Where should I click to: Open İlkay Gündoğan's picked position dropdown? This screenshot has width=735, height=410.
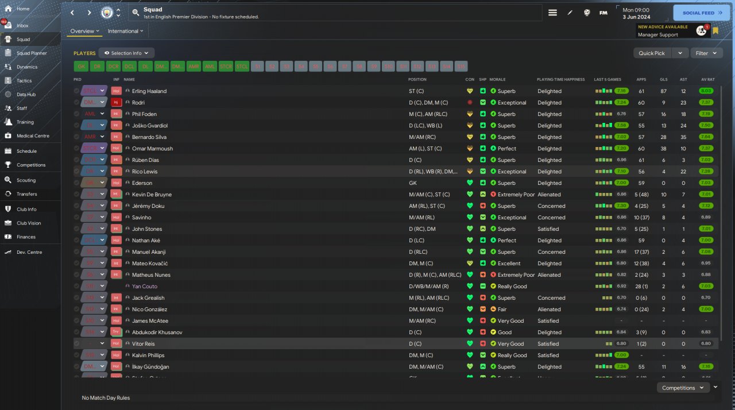coord(94,366)
